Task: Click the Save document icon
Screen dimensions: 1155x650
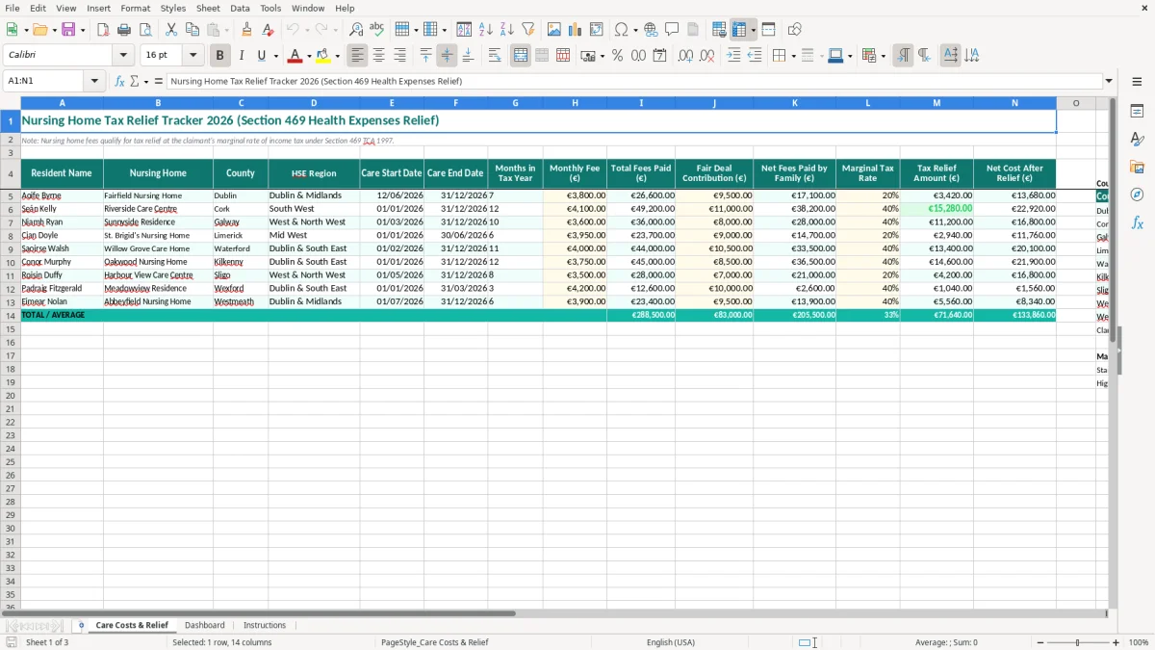Action: [x=67, y=30]
